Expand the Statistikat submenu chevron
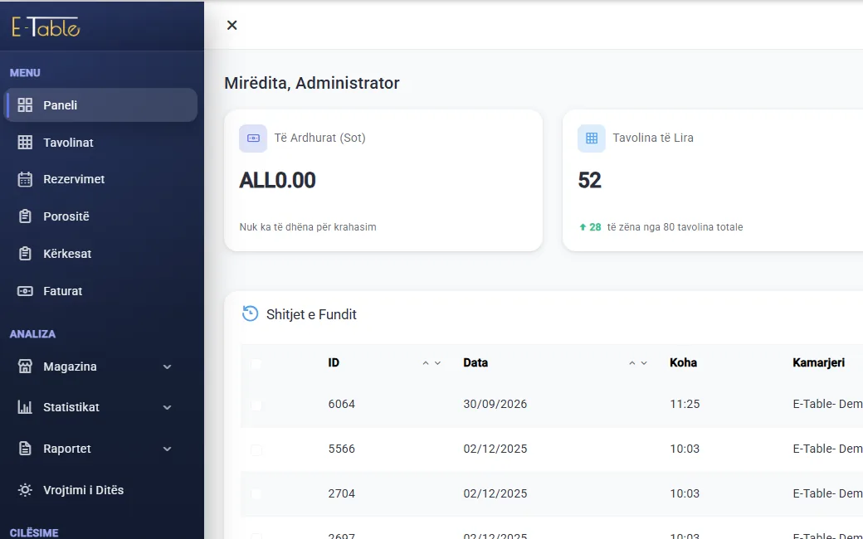Screen dimensions: 863x539 168,407
